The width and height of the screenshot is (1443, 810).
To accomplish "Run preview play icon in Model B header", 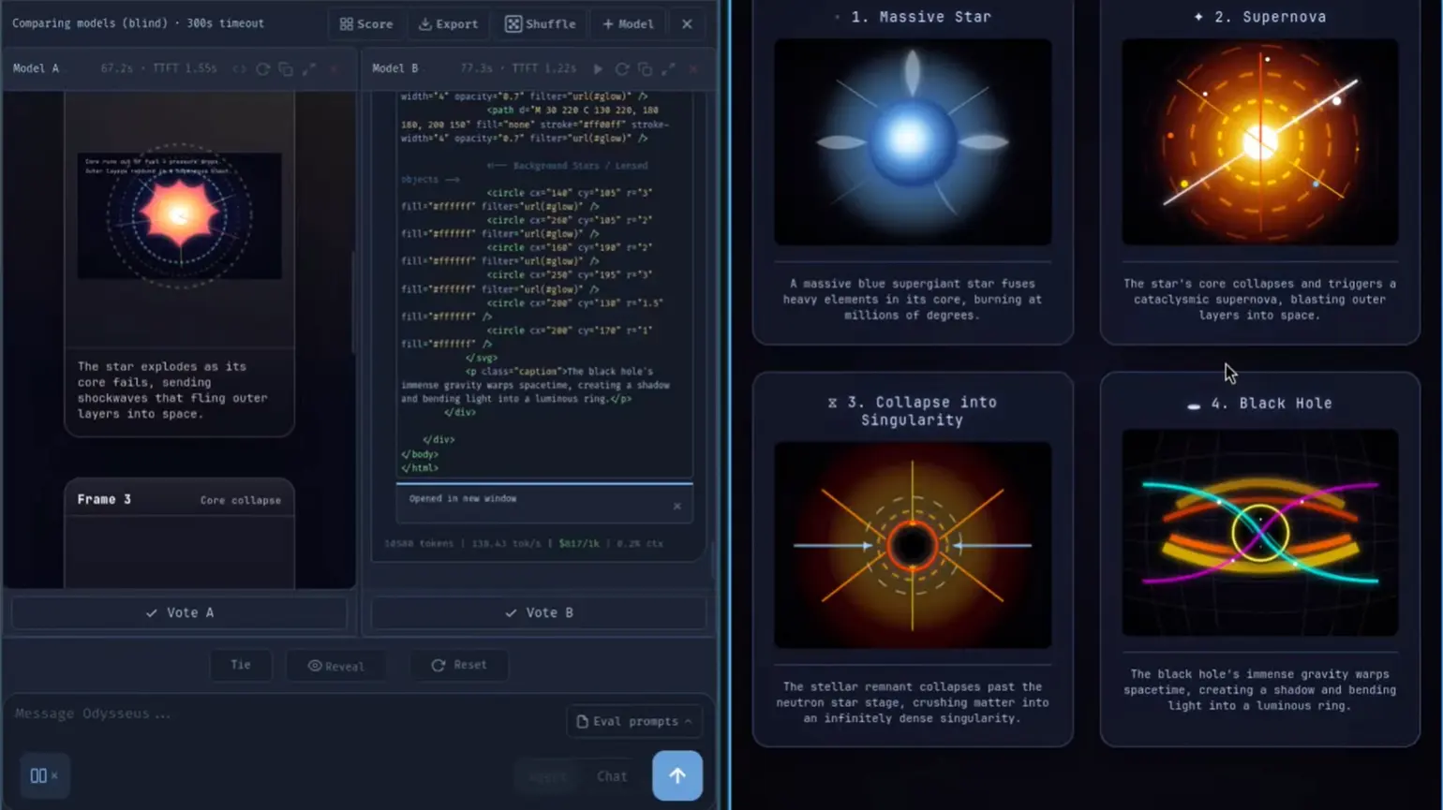I will pyautogui.click(x=598, y=69).
